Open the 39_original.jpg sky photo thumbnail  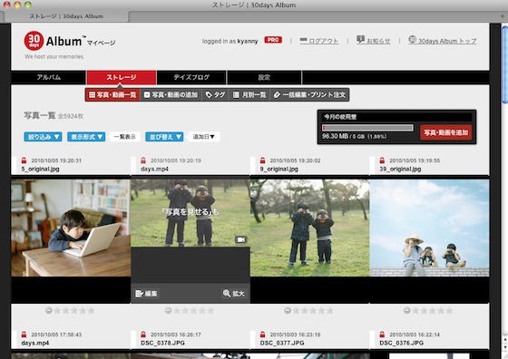click(429, 228)
